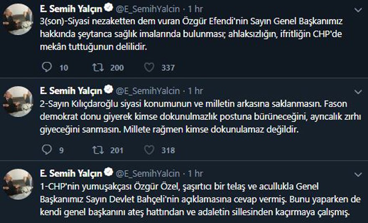This screenshot has width=368, height=223.
Task: Click profile avatar of the first tweet
Action: point(18,18)
